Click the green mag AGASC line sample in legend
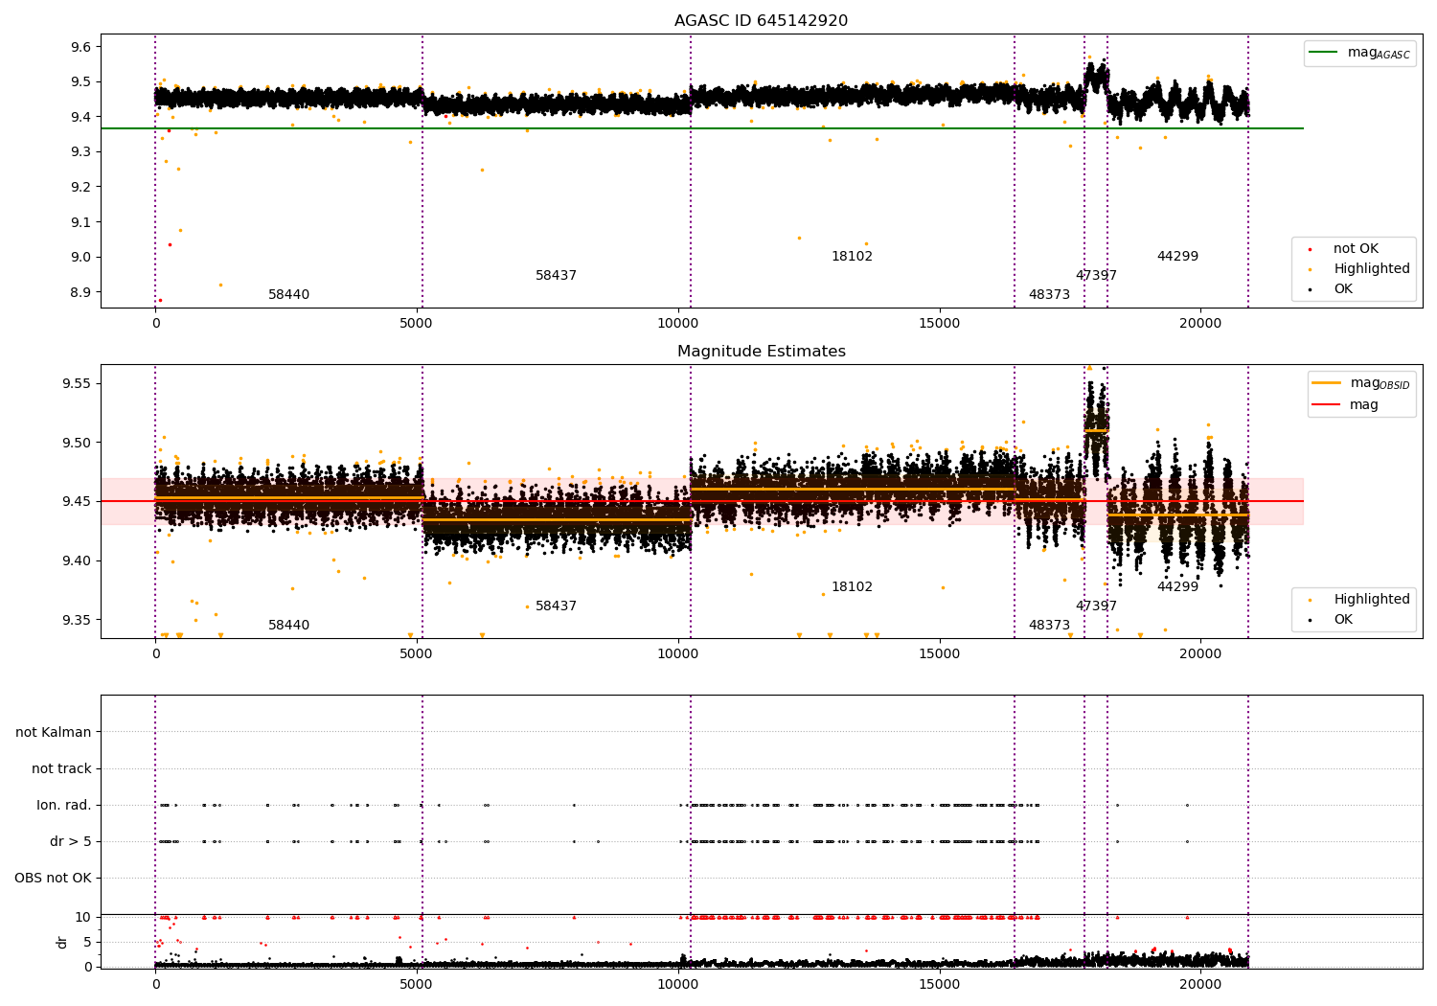Viewport: 1437px width, 1006px height. pyautogui.click(x=1325, y=53)
